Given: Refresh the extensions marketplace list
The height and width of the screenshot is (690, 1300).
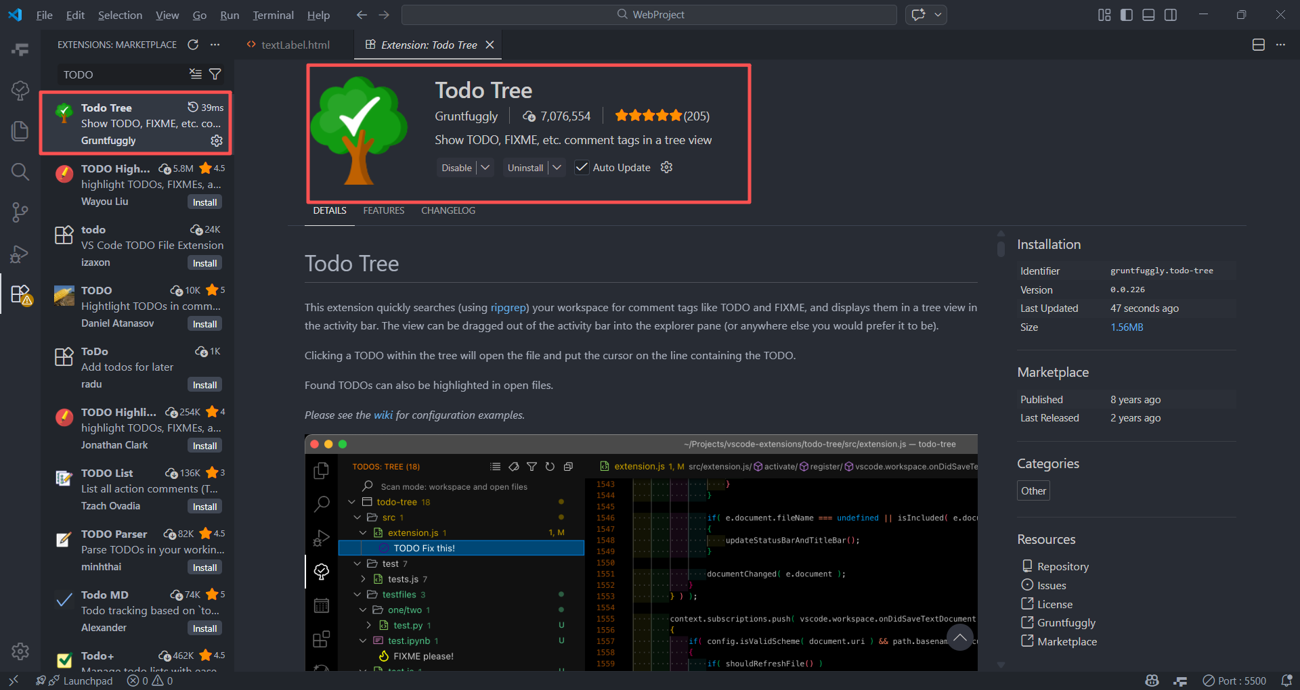Looking at the screenshot, I should click(x=193, y=45).
